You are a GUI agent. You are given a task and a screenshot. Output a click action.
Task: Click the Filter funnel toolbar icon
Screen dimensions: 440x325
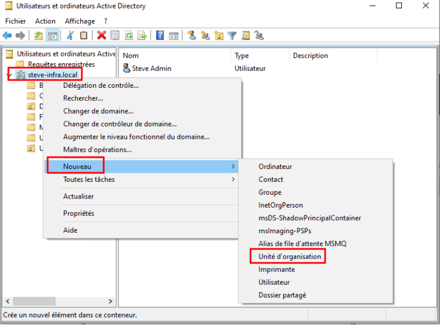pos(231,35)
